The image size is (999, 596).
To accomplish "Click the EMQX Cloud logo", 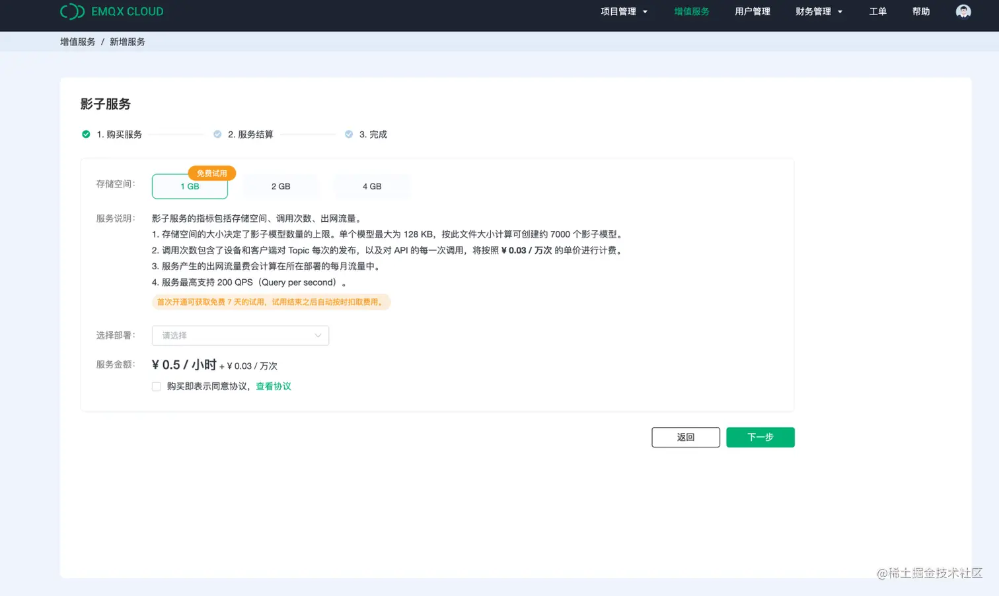I will [111, 11].
